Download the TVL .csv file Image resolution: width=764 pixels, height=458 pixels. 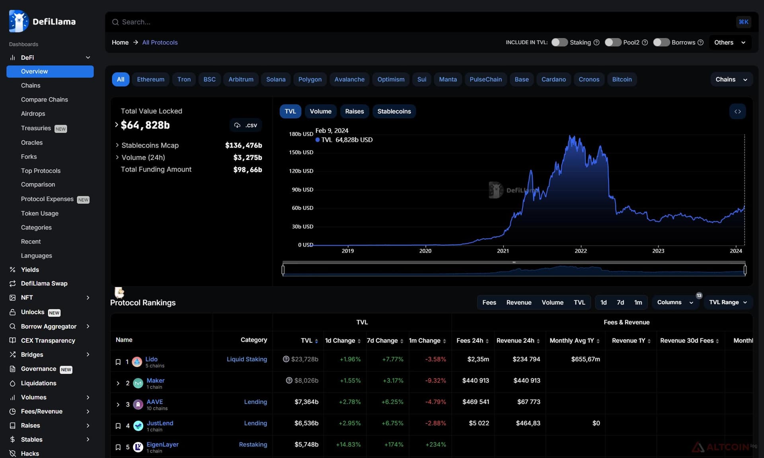[246, 125]
